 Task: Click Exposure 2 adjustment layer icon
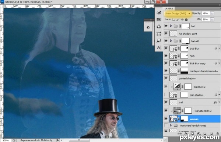(x=177, y=86)
